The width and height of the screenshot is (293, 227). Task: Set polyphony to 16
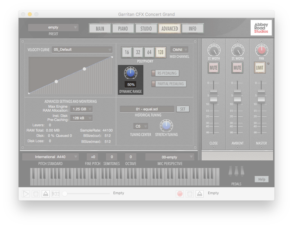pyautogui.click(x=127, y=52)
